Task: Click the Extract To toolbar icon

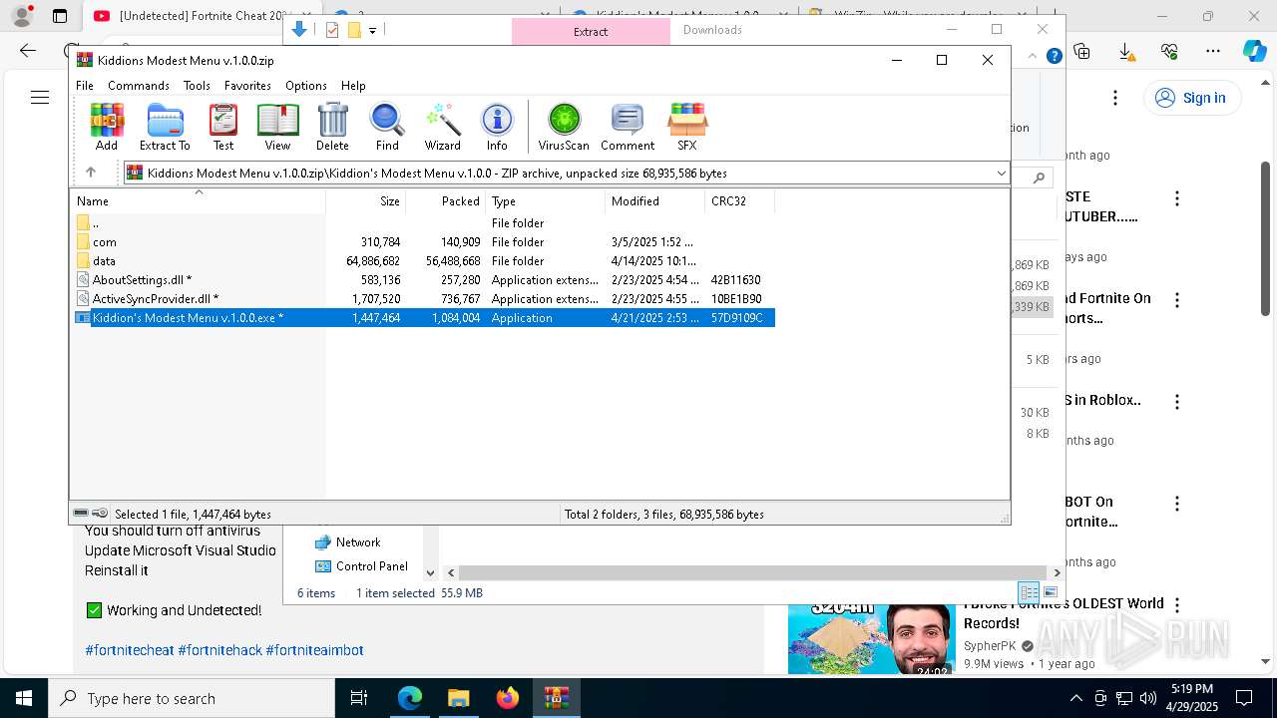Action: click(x=165, y=127)
